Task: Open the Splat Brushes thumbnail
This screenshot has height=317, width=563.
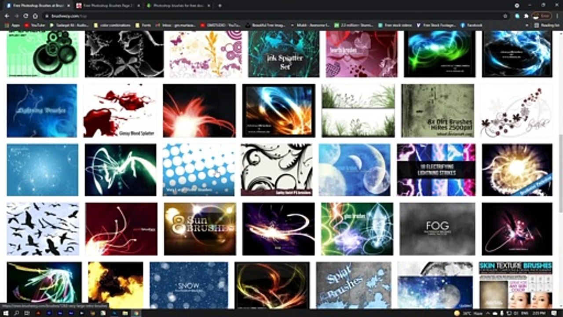Action: pyautogui.click(x=354, y=285)
